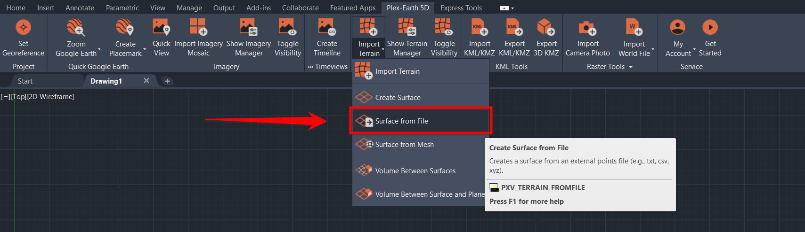
Task: Switch to the View ribbon tab
Action: [x=158, y=8]
